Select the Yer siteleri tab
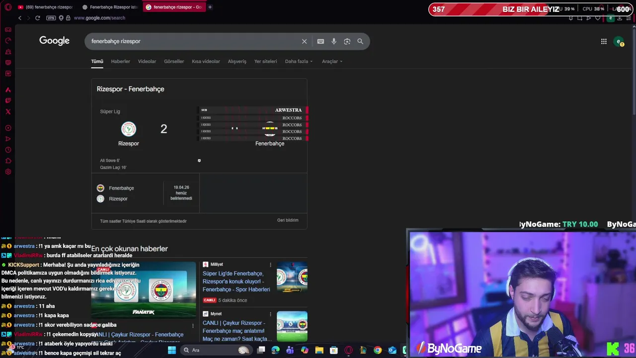Image resolution: width=636 pixels, height=358 pixels. 265,61
